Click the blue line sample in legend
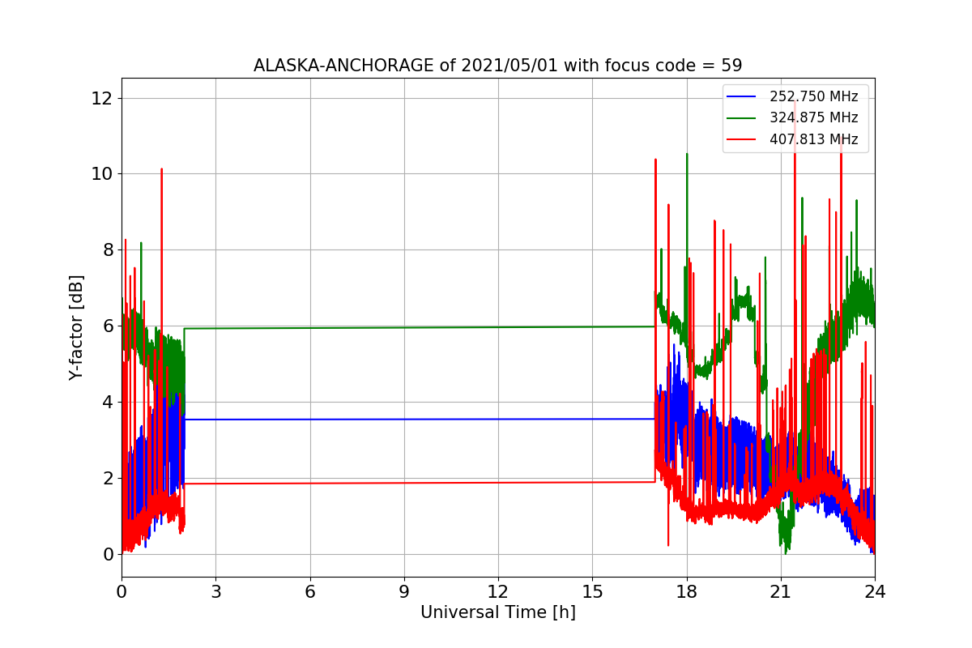The image size is (972, 648). click(x=741, y=97)
